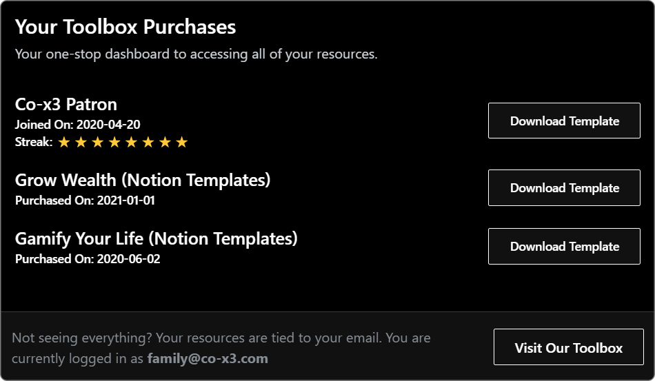Download the Grow Wealth Notion template
Image resolution: width=655 pixels, height=381 pixels.
(x=564, y=188)
